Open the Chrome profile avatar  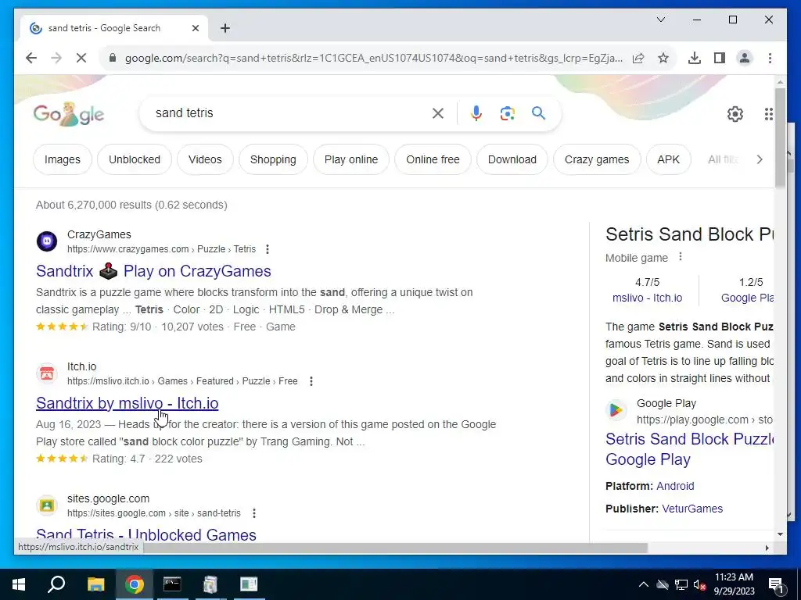[x=745, y=58]
